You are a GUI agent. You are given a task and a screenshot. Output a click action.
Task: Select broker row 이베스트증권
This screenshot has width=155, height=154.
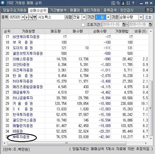75,59
